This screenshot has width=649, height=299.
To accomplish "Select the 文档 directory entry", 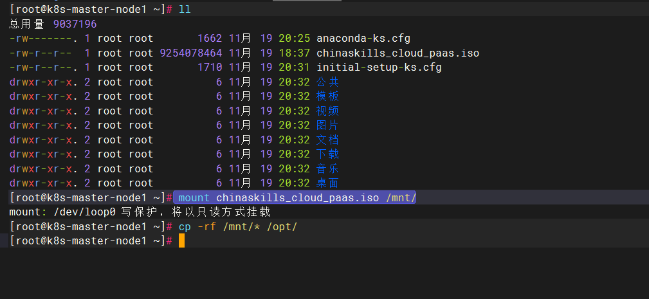I will 327,140.
